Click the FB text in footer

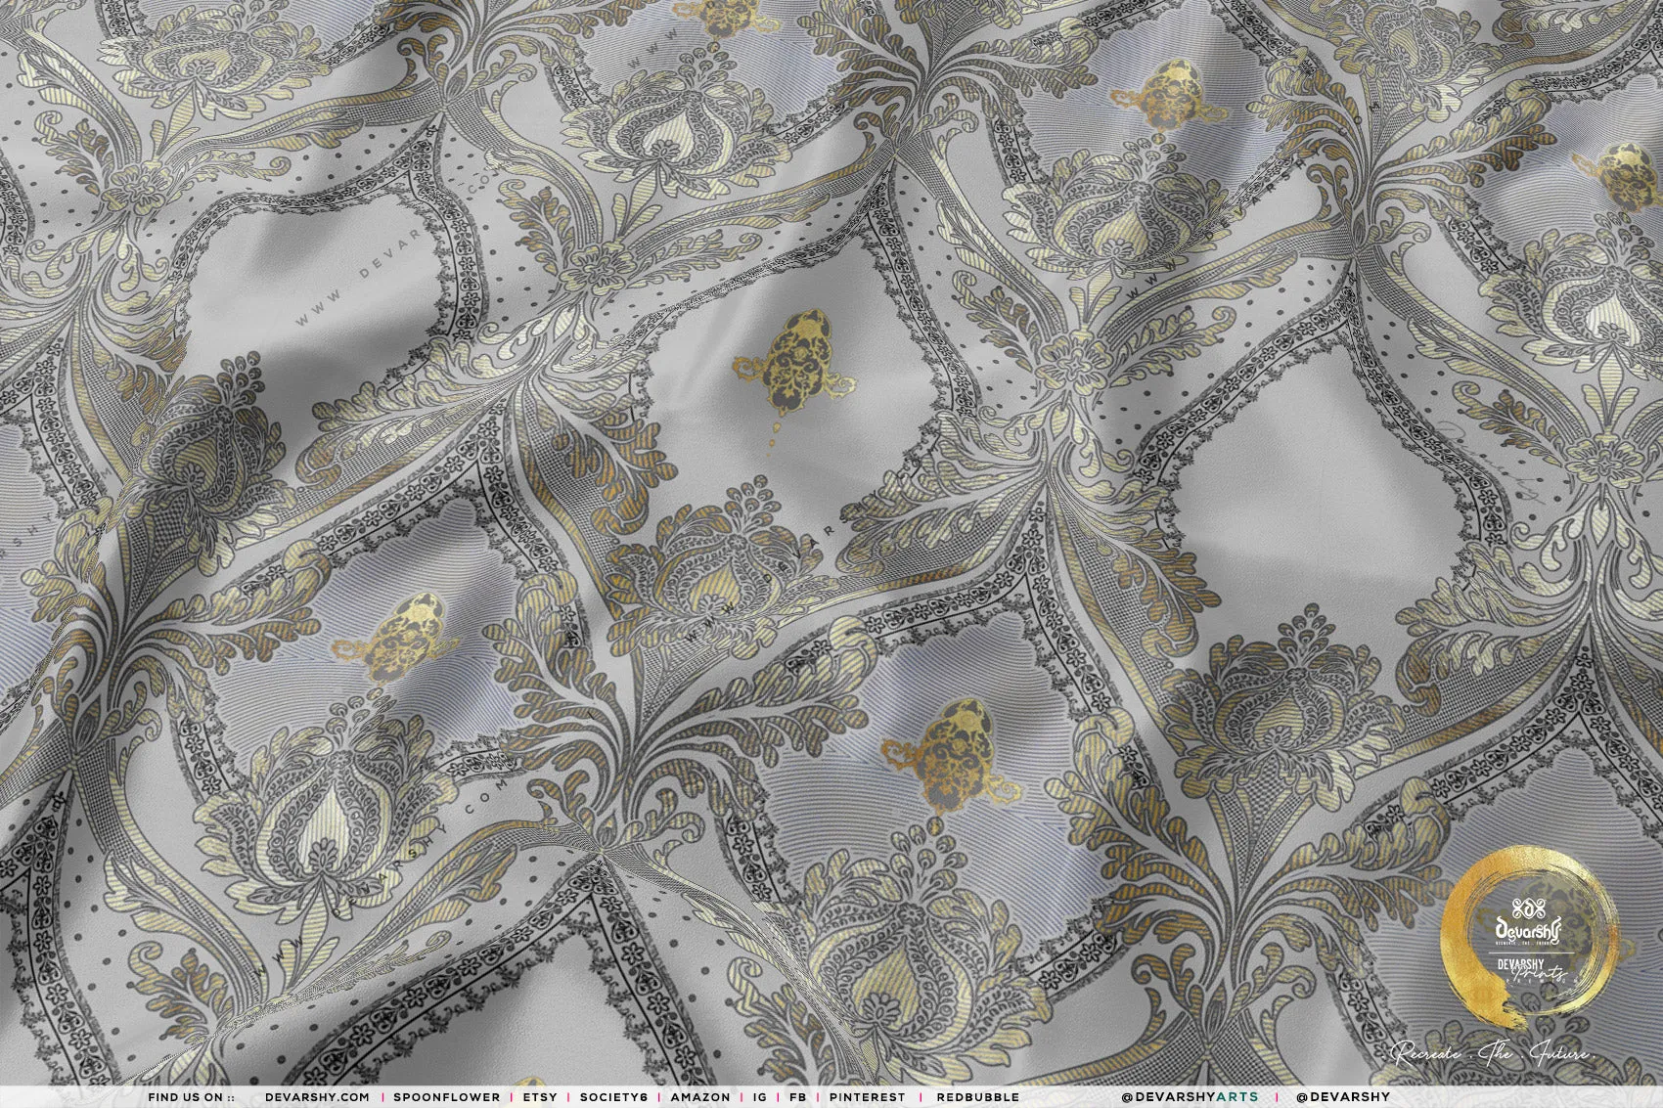tap(799, 1097)
